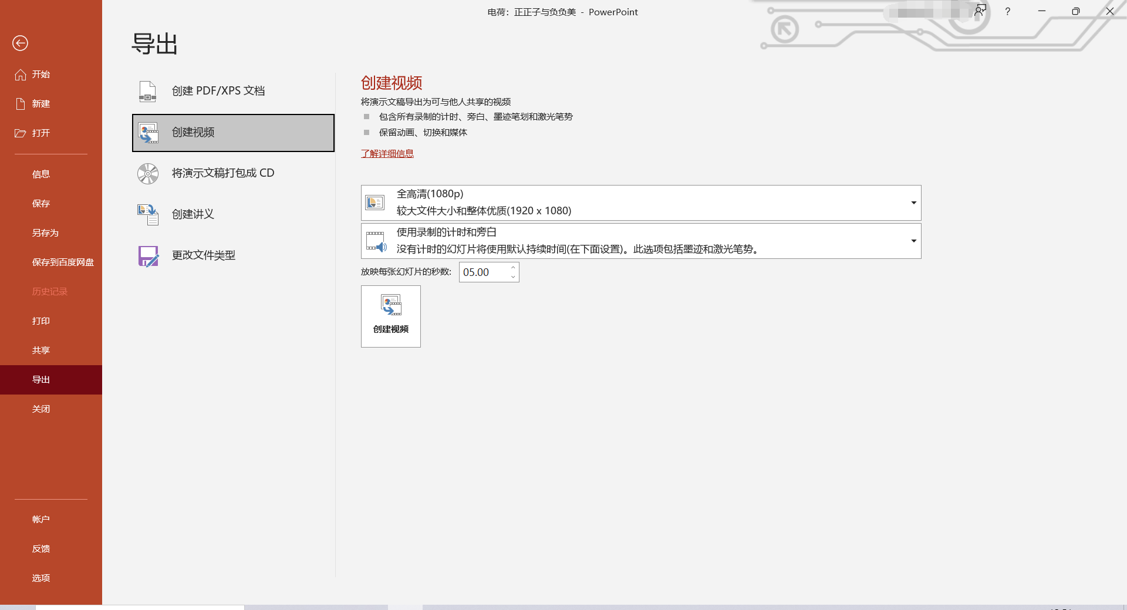Select the 将演示文稿打包成 CD disc icon

147,173
